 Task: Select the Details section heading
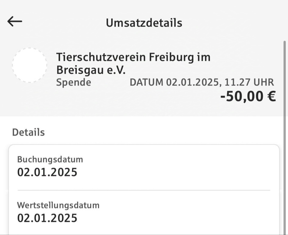pyautogui.click(x=28, y=132)
